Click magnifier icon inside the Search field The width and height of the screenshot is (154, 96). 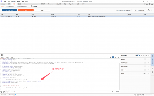point(113,92)
